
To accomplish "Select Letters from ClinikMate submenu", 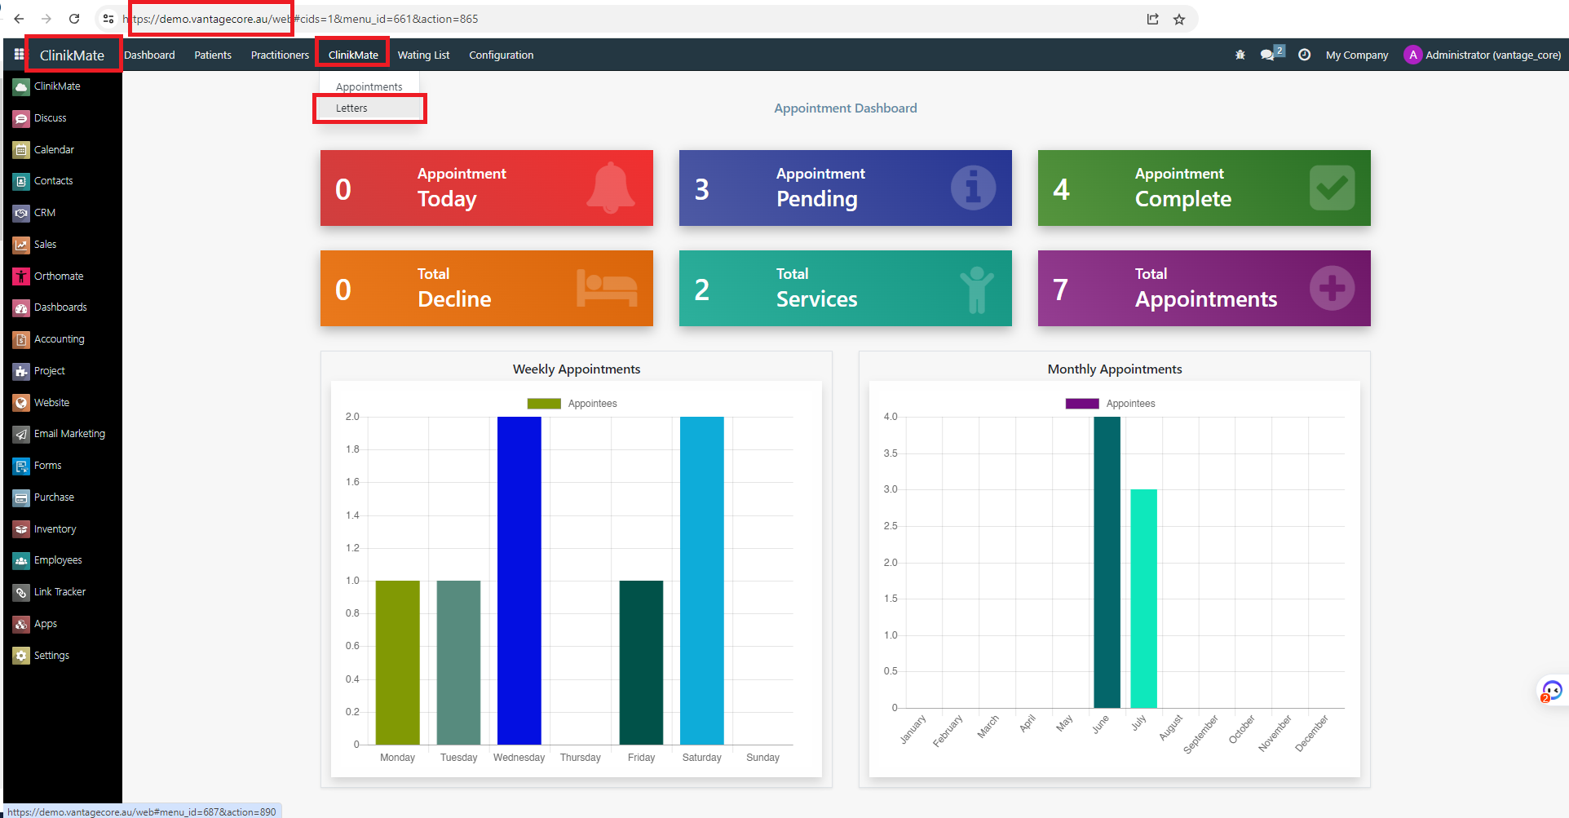I will [x=351, y=108].
